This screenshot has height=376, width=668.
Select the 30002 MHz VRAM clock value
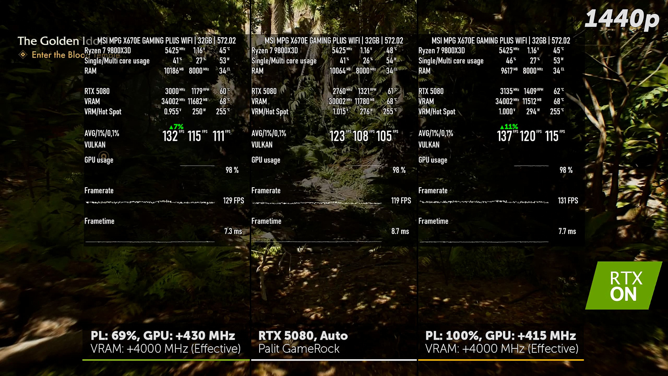(x=340, y=101)
